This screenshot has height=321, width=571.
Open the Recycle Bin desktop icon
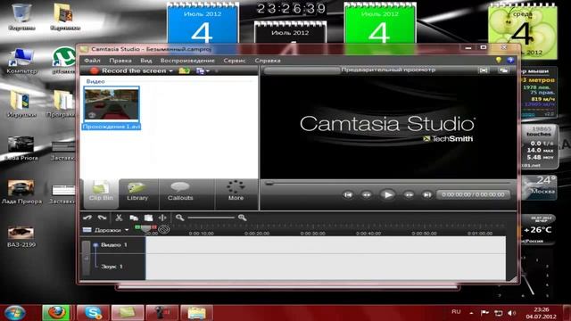point(21,17)
